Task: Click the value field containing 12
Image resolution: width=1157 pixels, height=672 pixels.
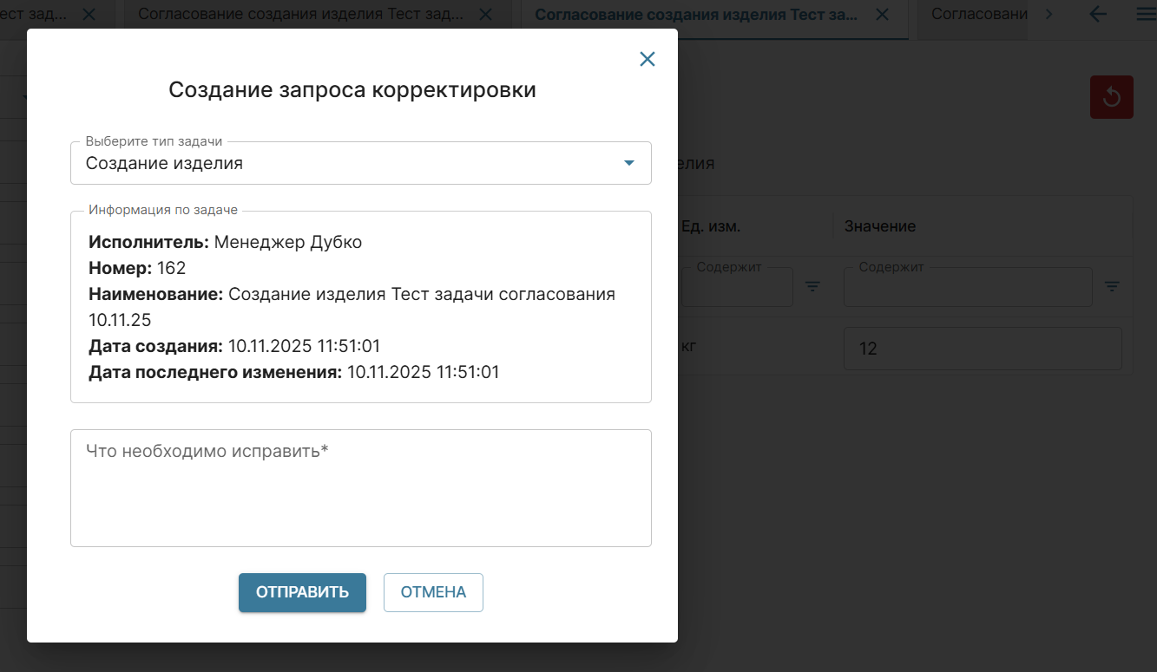Action: click(982, 349)
